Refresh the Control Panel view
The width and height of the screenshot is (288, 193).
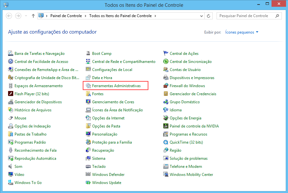[x=208, y=16]
